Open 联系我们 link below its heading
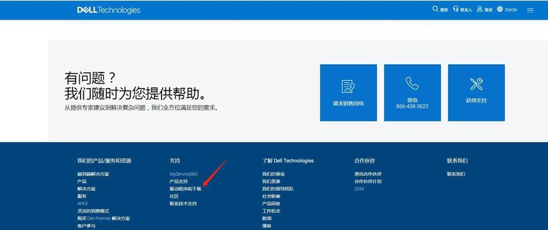This screenshot has width=548, height=230. click(456, 174)
